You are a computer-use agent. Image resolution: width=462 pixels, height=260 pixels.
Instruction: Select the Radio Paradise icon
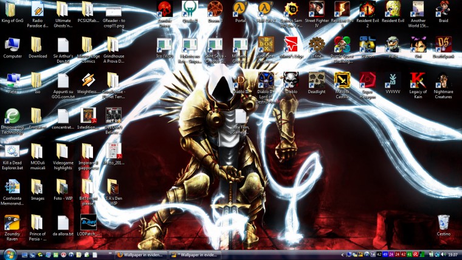point(38,9)
